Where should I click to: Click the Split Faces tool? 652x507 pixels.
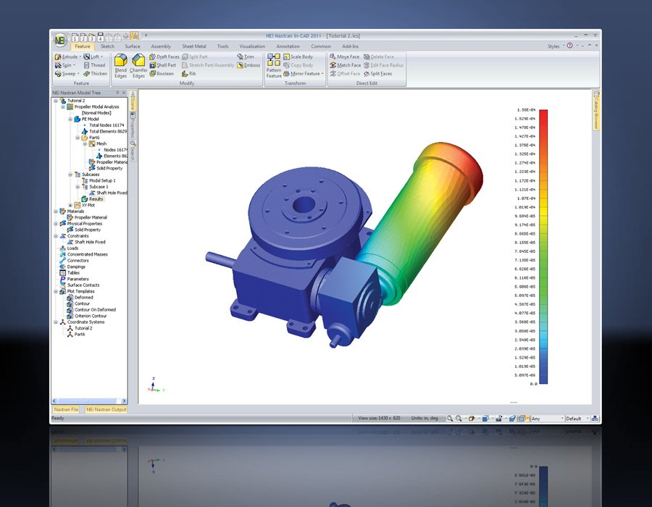click(377, 74)
